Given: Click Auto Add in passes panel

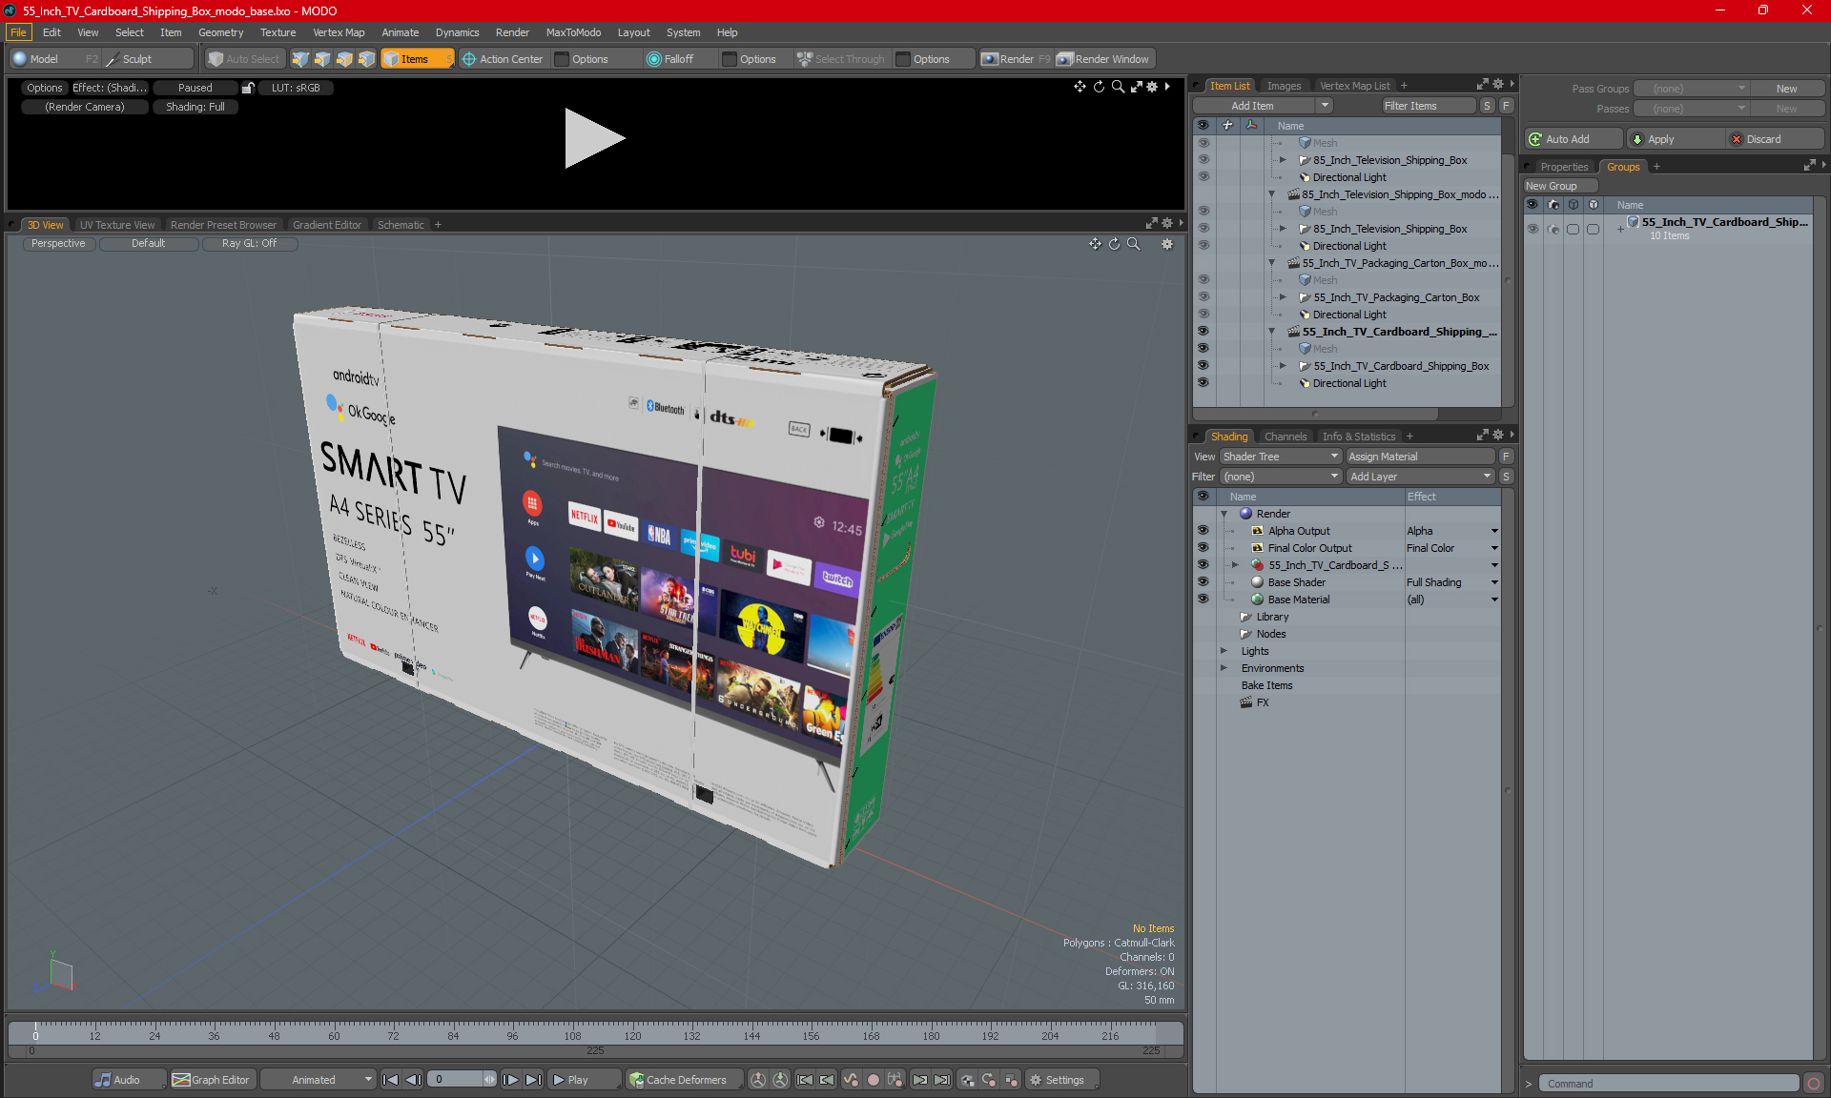Looking at the screenshot, I should coord(1573,139).
